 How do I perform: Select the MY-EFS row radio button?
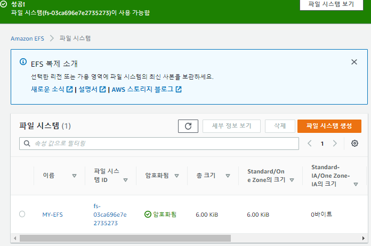click(22, 214)
